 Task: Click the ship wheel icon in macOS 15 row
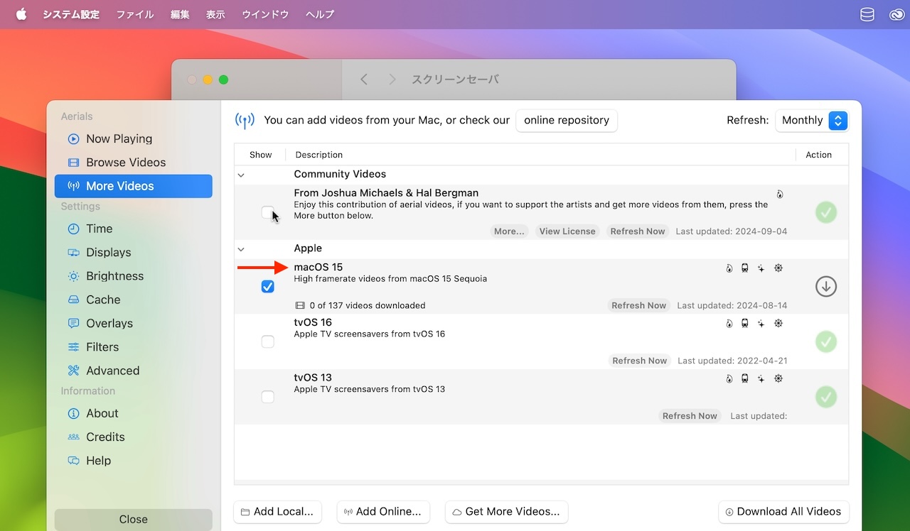tap(778, 268)
